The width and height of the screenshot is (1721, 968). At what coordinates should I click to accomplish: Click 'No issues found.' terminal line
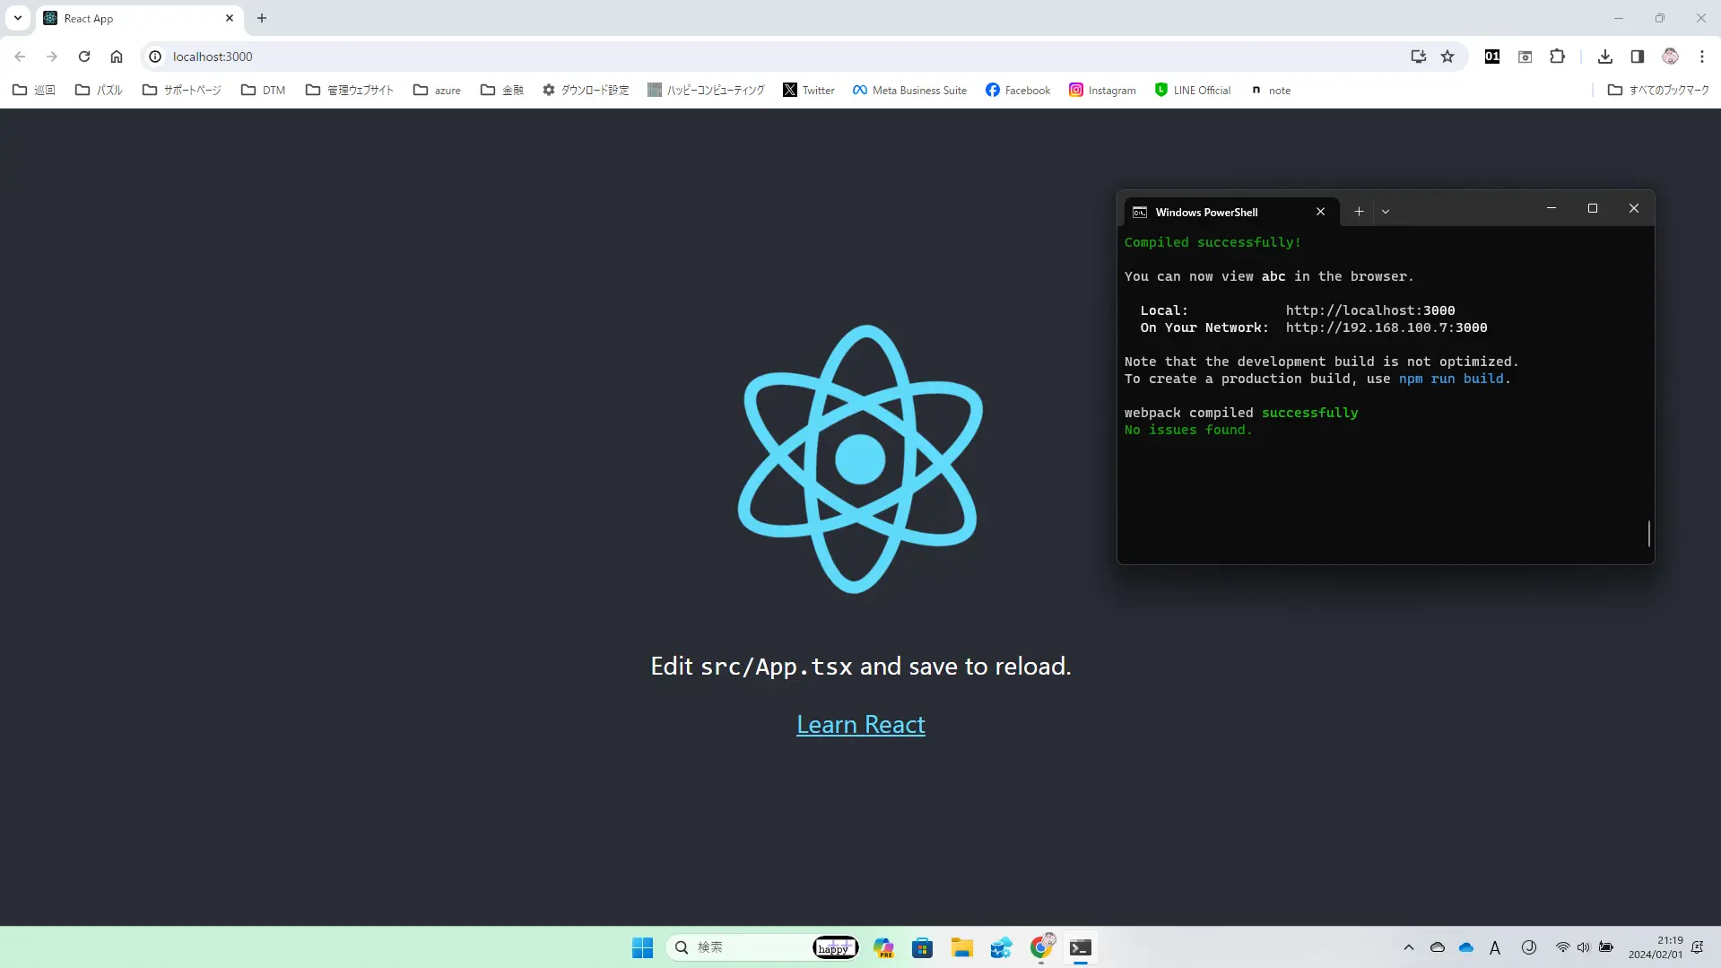coord(1187,430)
